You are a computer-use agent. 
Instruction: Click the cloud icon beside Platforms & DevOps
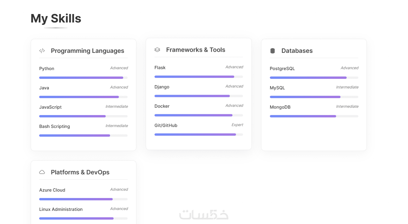pos(42,172)
